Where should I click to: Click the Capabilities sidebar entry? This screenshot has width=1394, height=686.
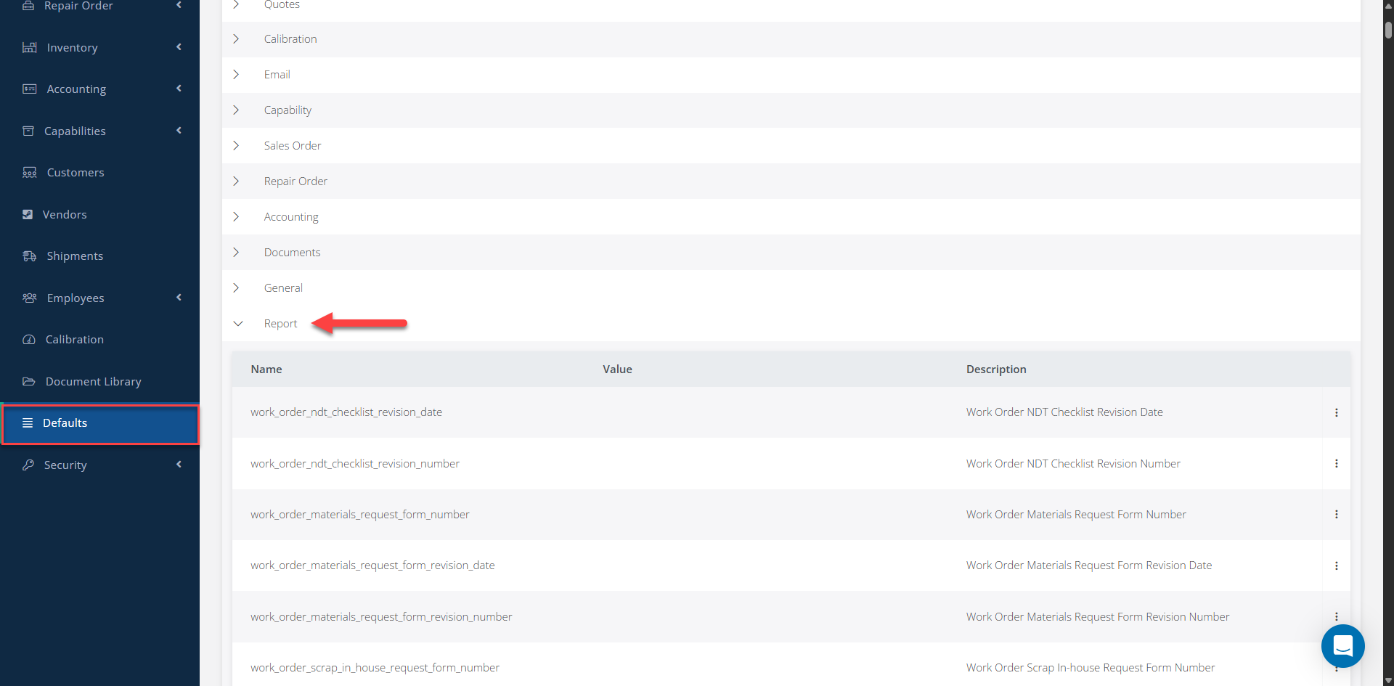click(x=99, y=131)
